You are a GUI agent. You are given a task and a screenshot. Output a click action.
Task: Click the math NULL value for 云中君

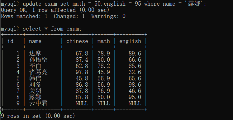(104, 103)
